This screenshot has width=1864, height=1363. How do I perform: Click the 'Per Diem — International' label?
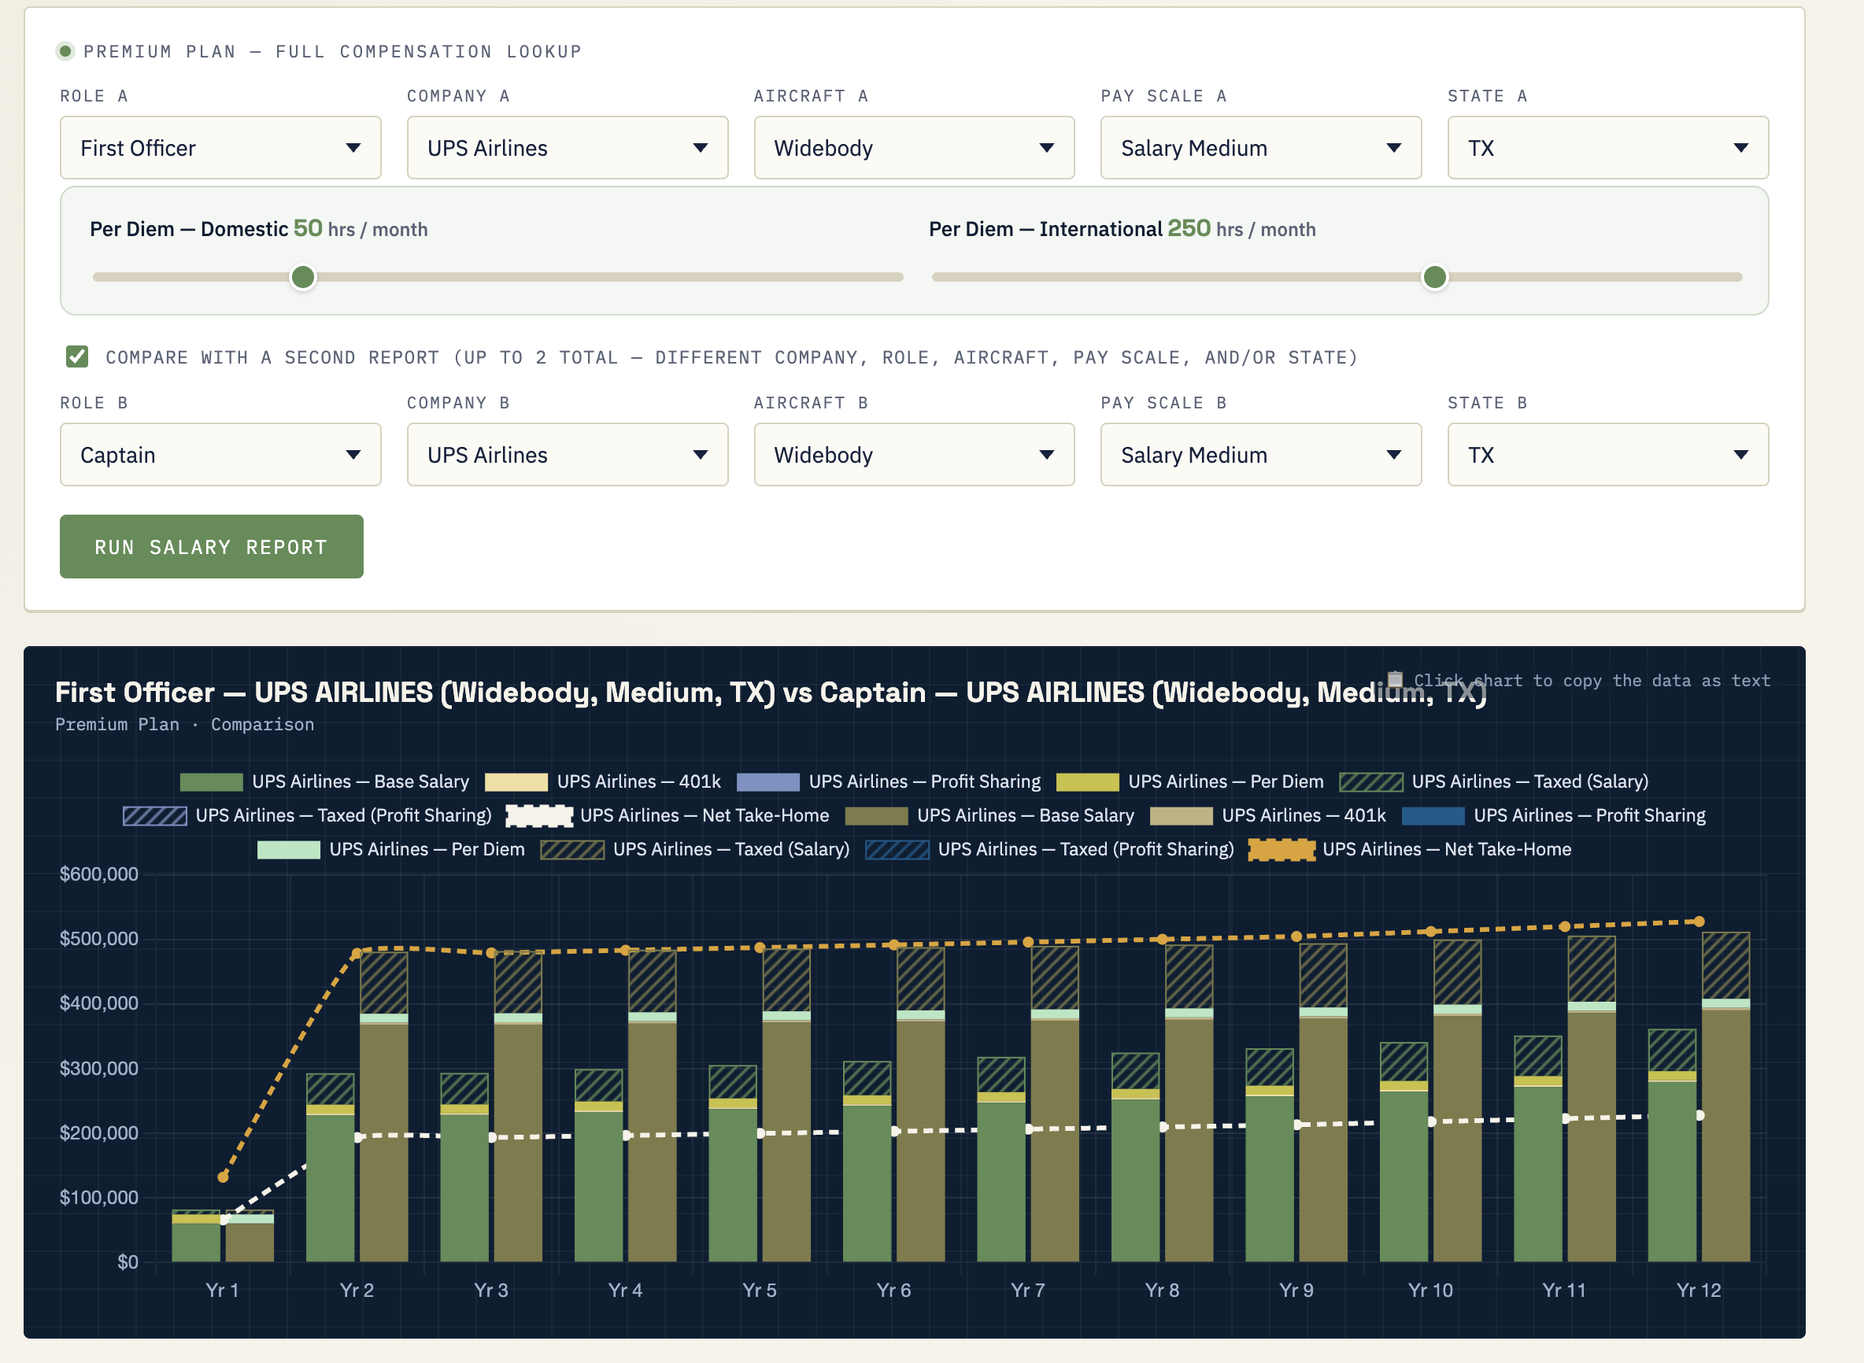[1045, 229]
